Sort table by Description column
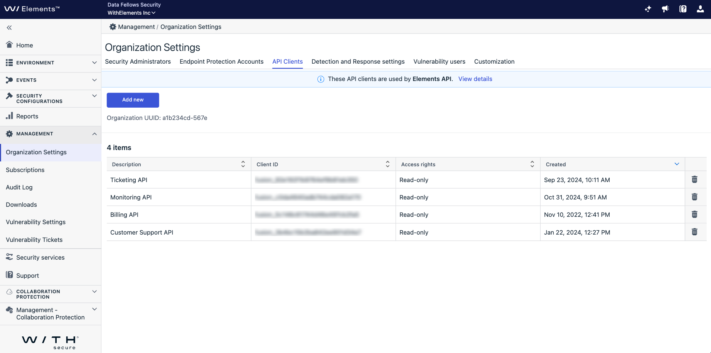 point(243,164)
